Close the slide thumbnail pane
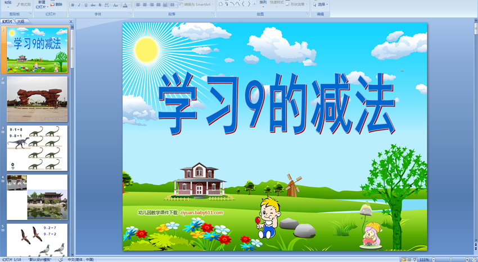This screenshot has width=478, height=262. (x=71, y=22)
